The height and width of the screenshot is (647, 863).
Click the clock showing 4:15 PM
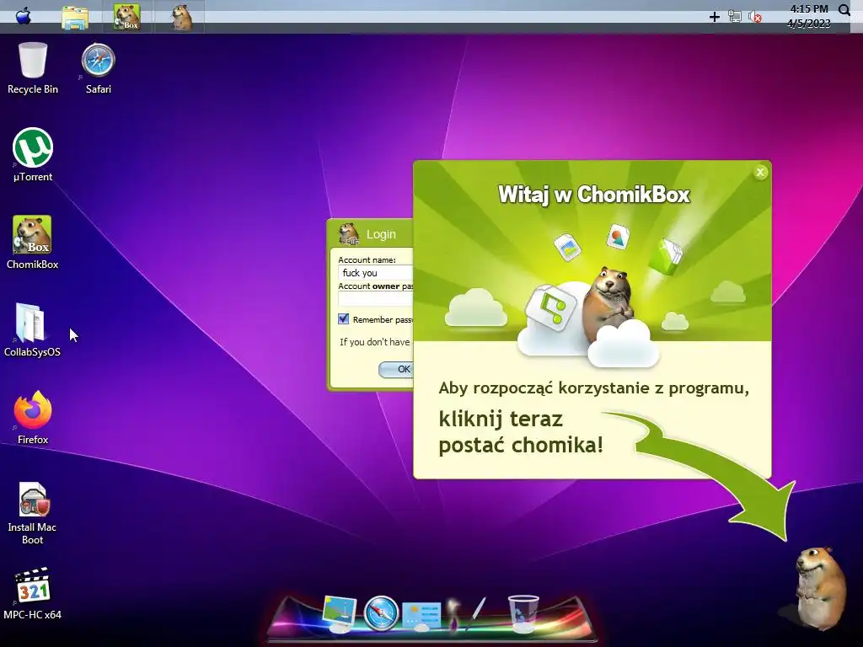pos(809,8)
